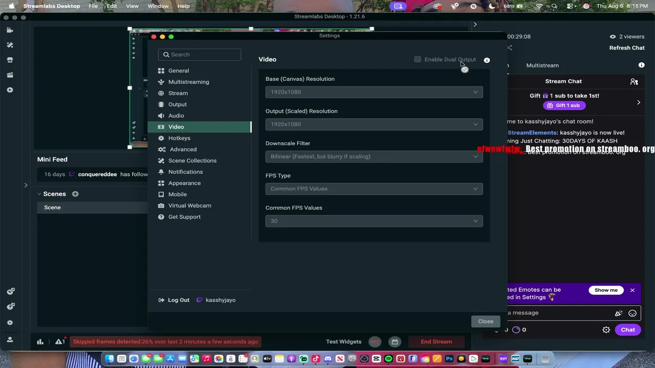Open Wi-Fi status in menu bar
655x368 pixels.
tap(539, 6)
